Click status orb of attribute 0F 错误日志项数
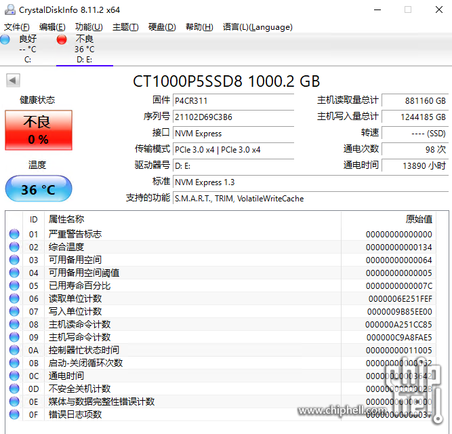This screenshot has width=452, height=434. pyautogui.click(x=14, y=414)
